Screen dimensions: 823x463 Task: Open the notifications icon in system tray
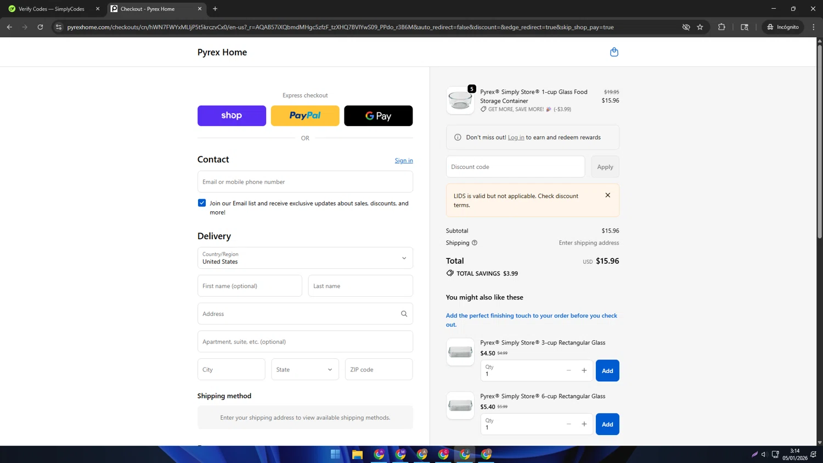pos(813,454)
